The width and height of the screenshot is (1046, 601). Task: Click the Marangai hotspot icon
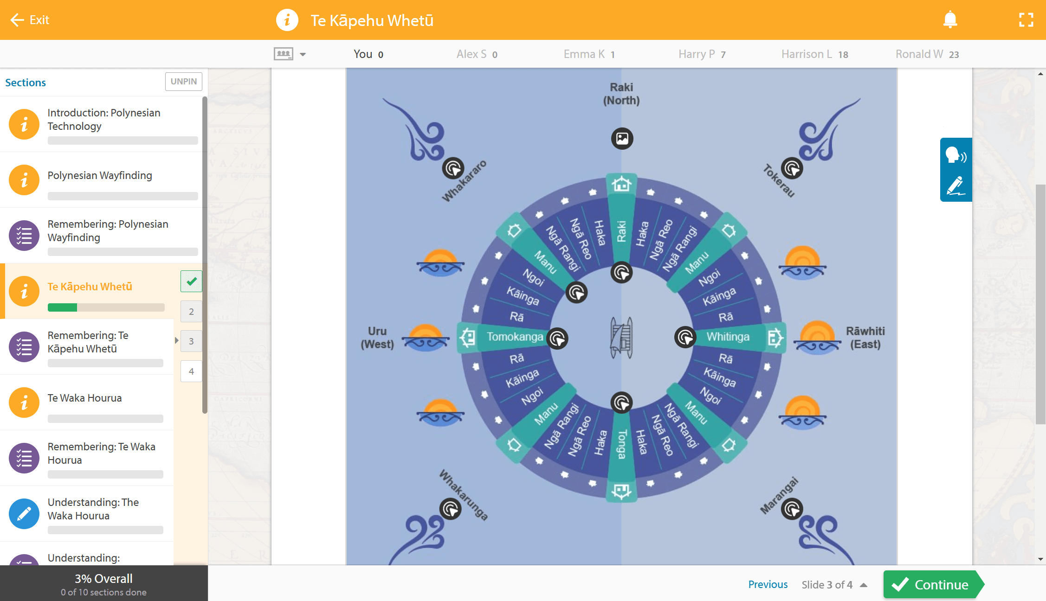(x=792, y=509)
